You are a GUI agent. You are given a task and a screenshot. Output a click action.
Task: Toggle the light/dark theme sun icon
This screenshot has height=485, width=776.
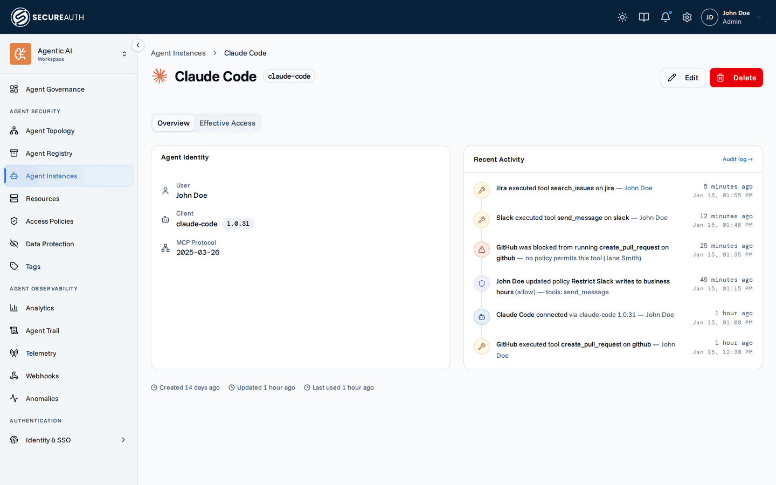pyautogui.click(x=622, y=17)
